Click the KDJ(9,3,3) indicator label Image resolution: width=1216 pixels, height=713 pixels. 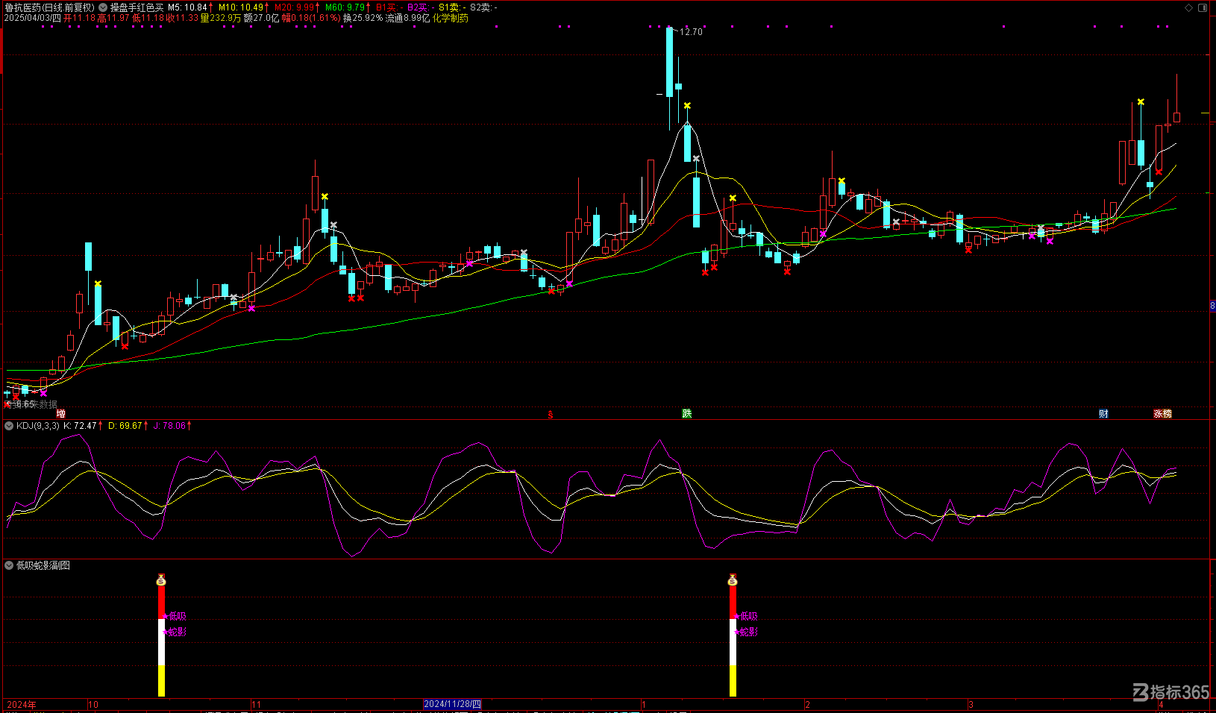click(37, 426)
